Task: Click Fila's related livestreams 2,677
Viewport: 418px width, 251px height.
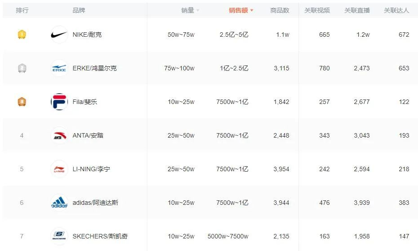Action: [x=362, y=102]
